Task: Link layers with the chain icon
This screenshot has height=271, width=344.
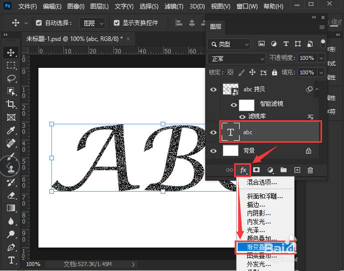Action: 230,170
